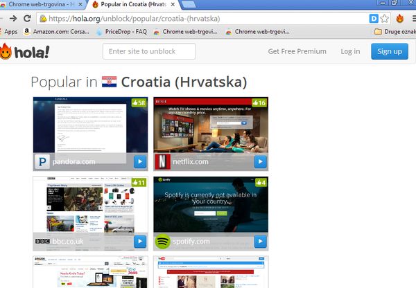Switch to the Chrome web-trgovina tab
The width and height of the screenshot is (416, 288).
pos(40,5)
